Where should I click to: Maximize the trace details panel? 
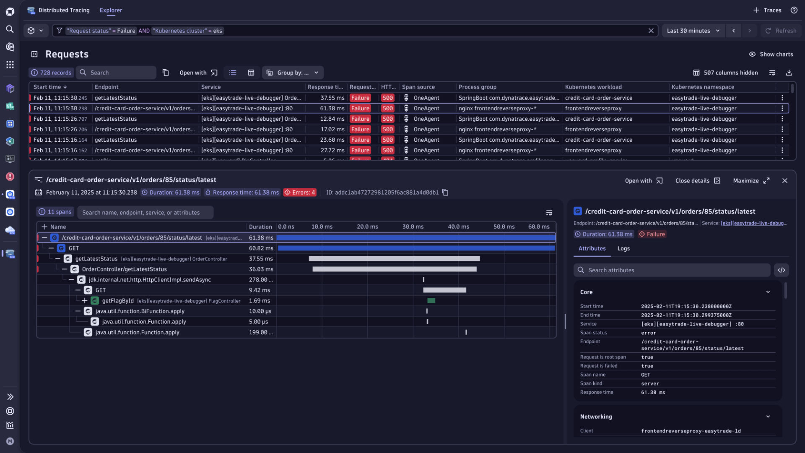point(751,181)
